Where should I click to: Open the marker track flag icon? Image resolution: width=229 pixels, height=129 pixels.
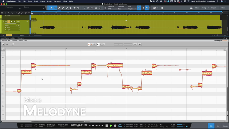pos(15,13)
